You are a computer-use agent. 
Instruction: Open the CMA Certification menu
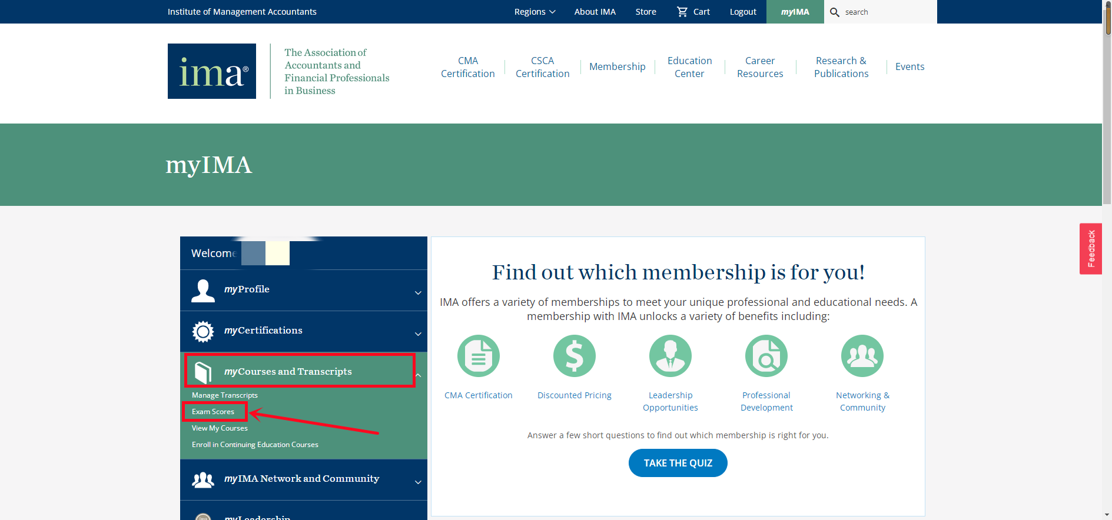[x=468, y=67]
